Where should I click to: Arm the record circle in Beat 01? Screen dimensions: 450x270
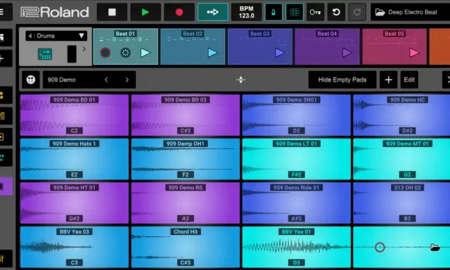[x=105, y=53]
